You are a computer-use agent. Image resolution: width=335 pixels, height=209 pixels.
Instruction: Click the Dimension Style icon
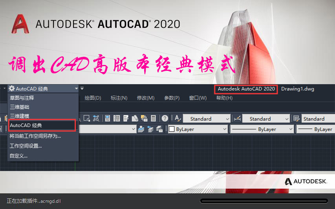tap(237, 118)
